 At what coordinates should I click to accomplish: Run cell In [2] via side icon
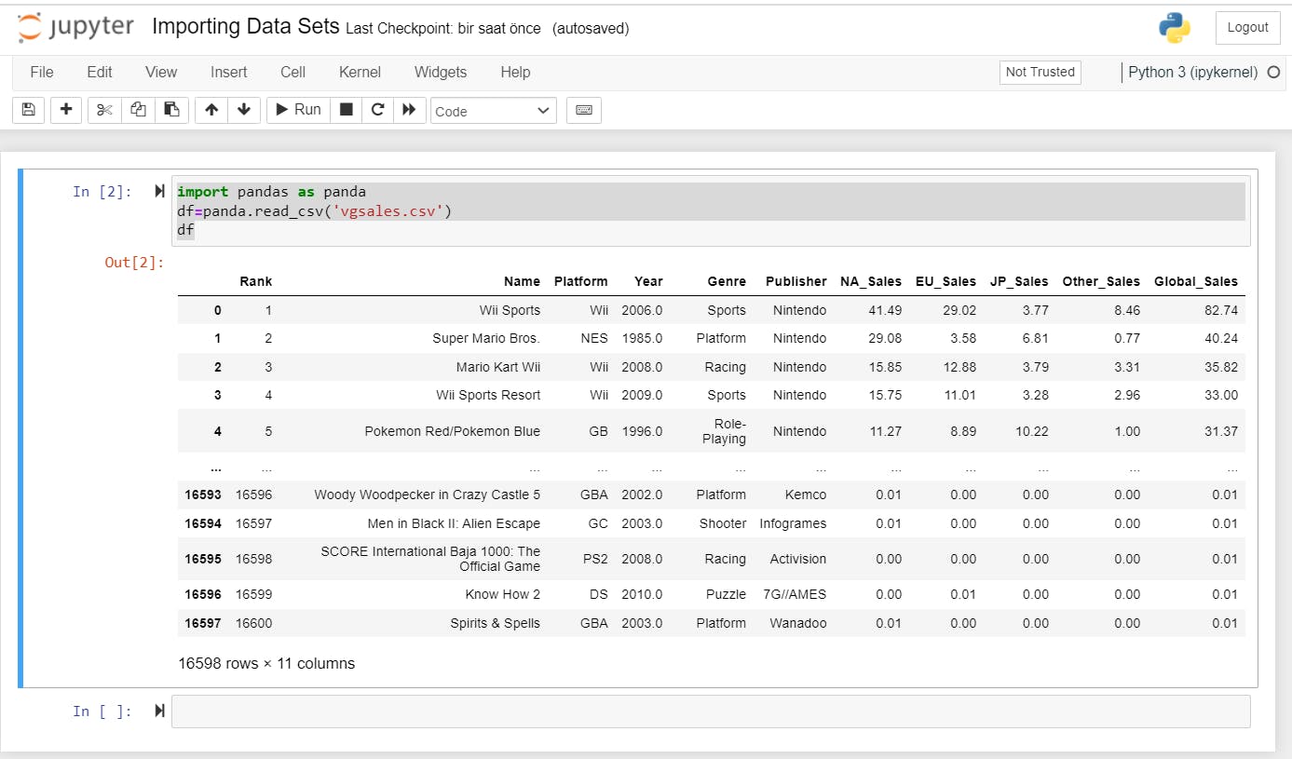click(159, 191)
